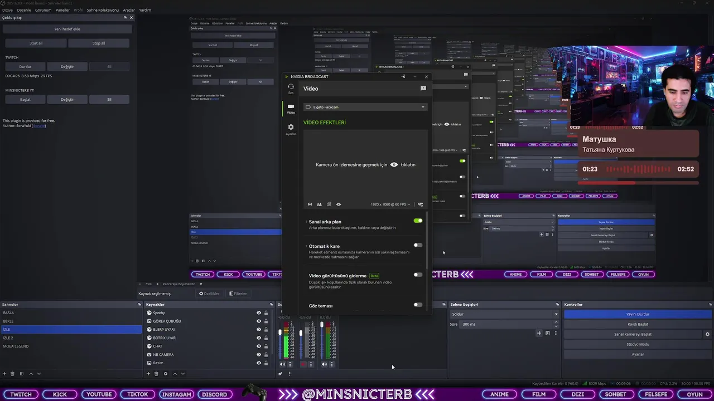
Task: Open the Sahne Koleksiyonu menu
Action: 103,10
